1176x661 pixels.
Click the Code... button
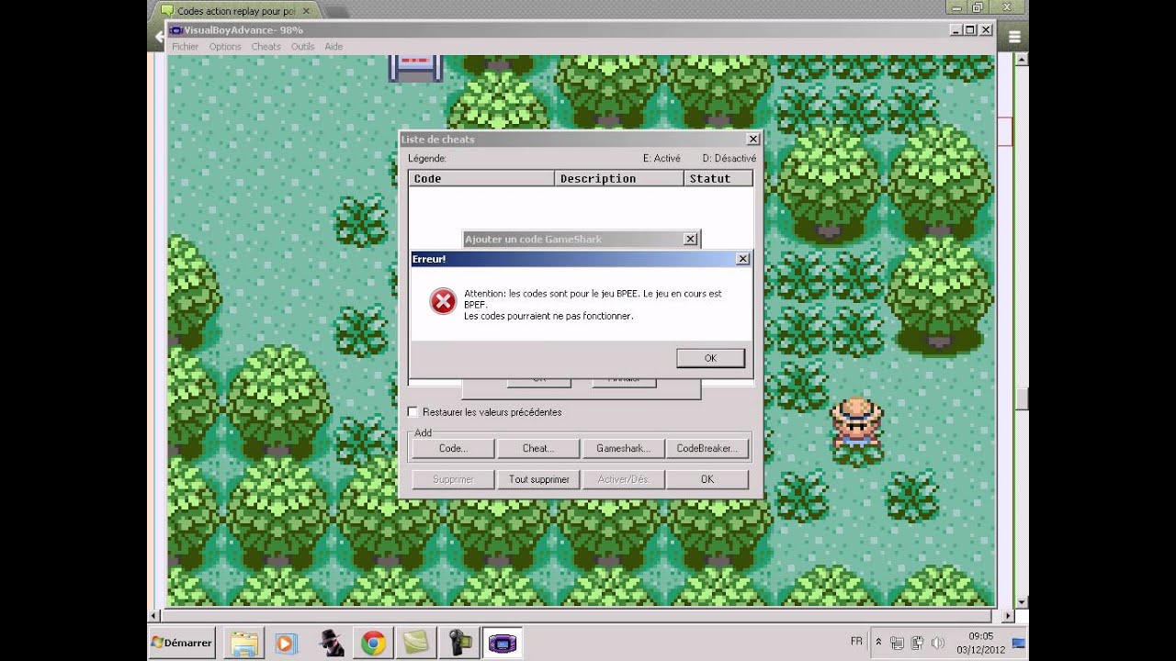click(453, 449)
